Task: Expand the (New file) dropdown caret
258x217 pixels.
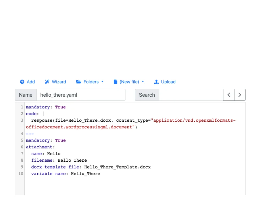Action: [x=143, y=82]
